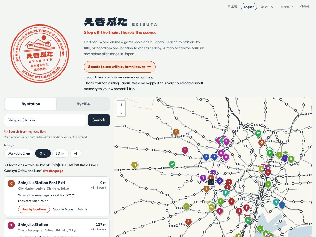Switch to the By title tab

(x=83, y=104)
